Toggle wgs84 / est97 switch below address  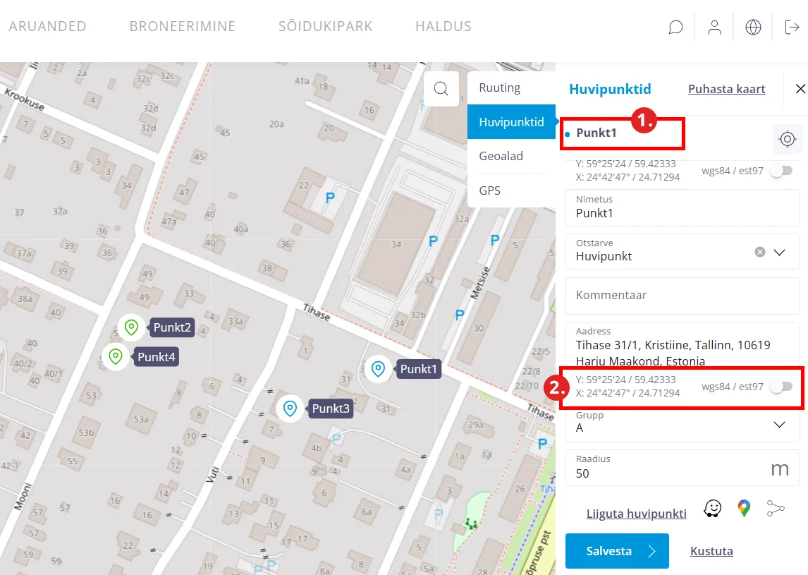tap(781, 387)
